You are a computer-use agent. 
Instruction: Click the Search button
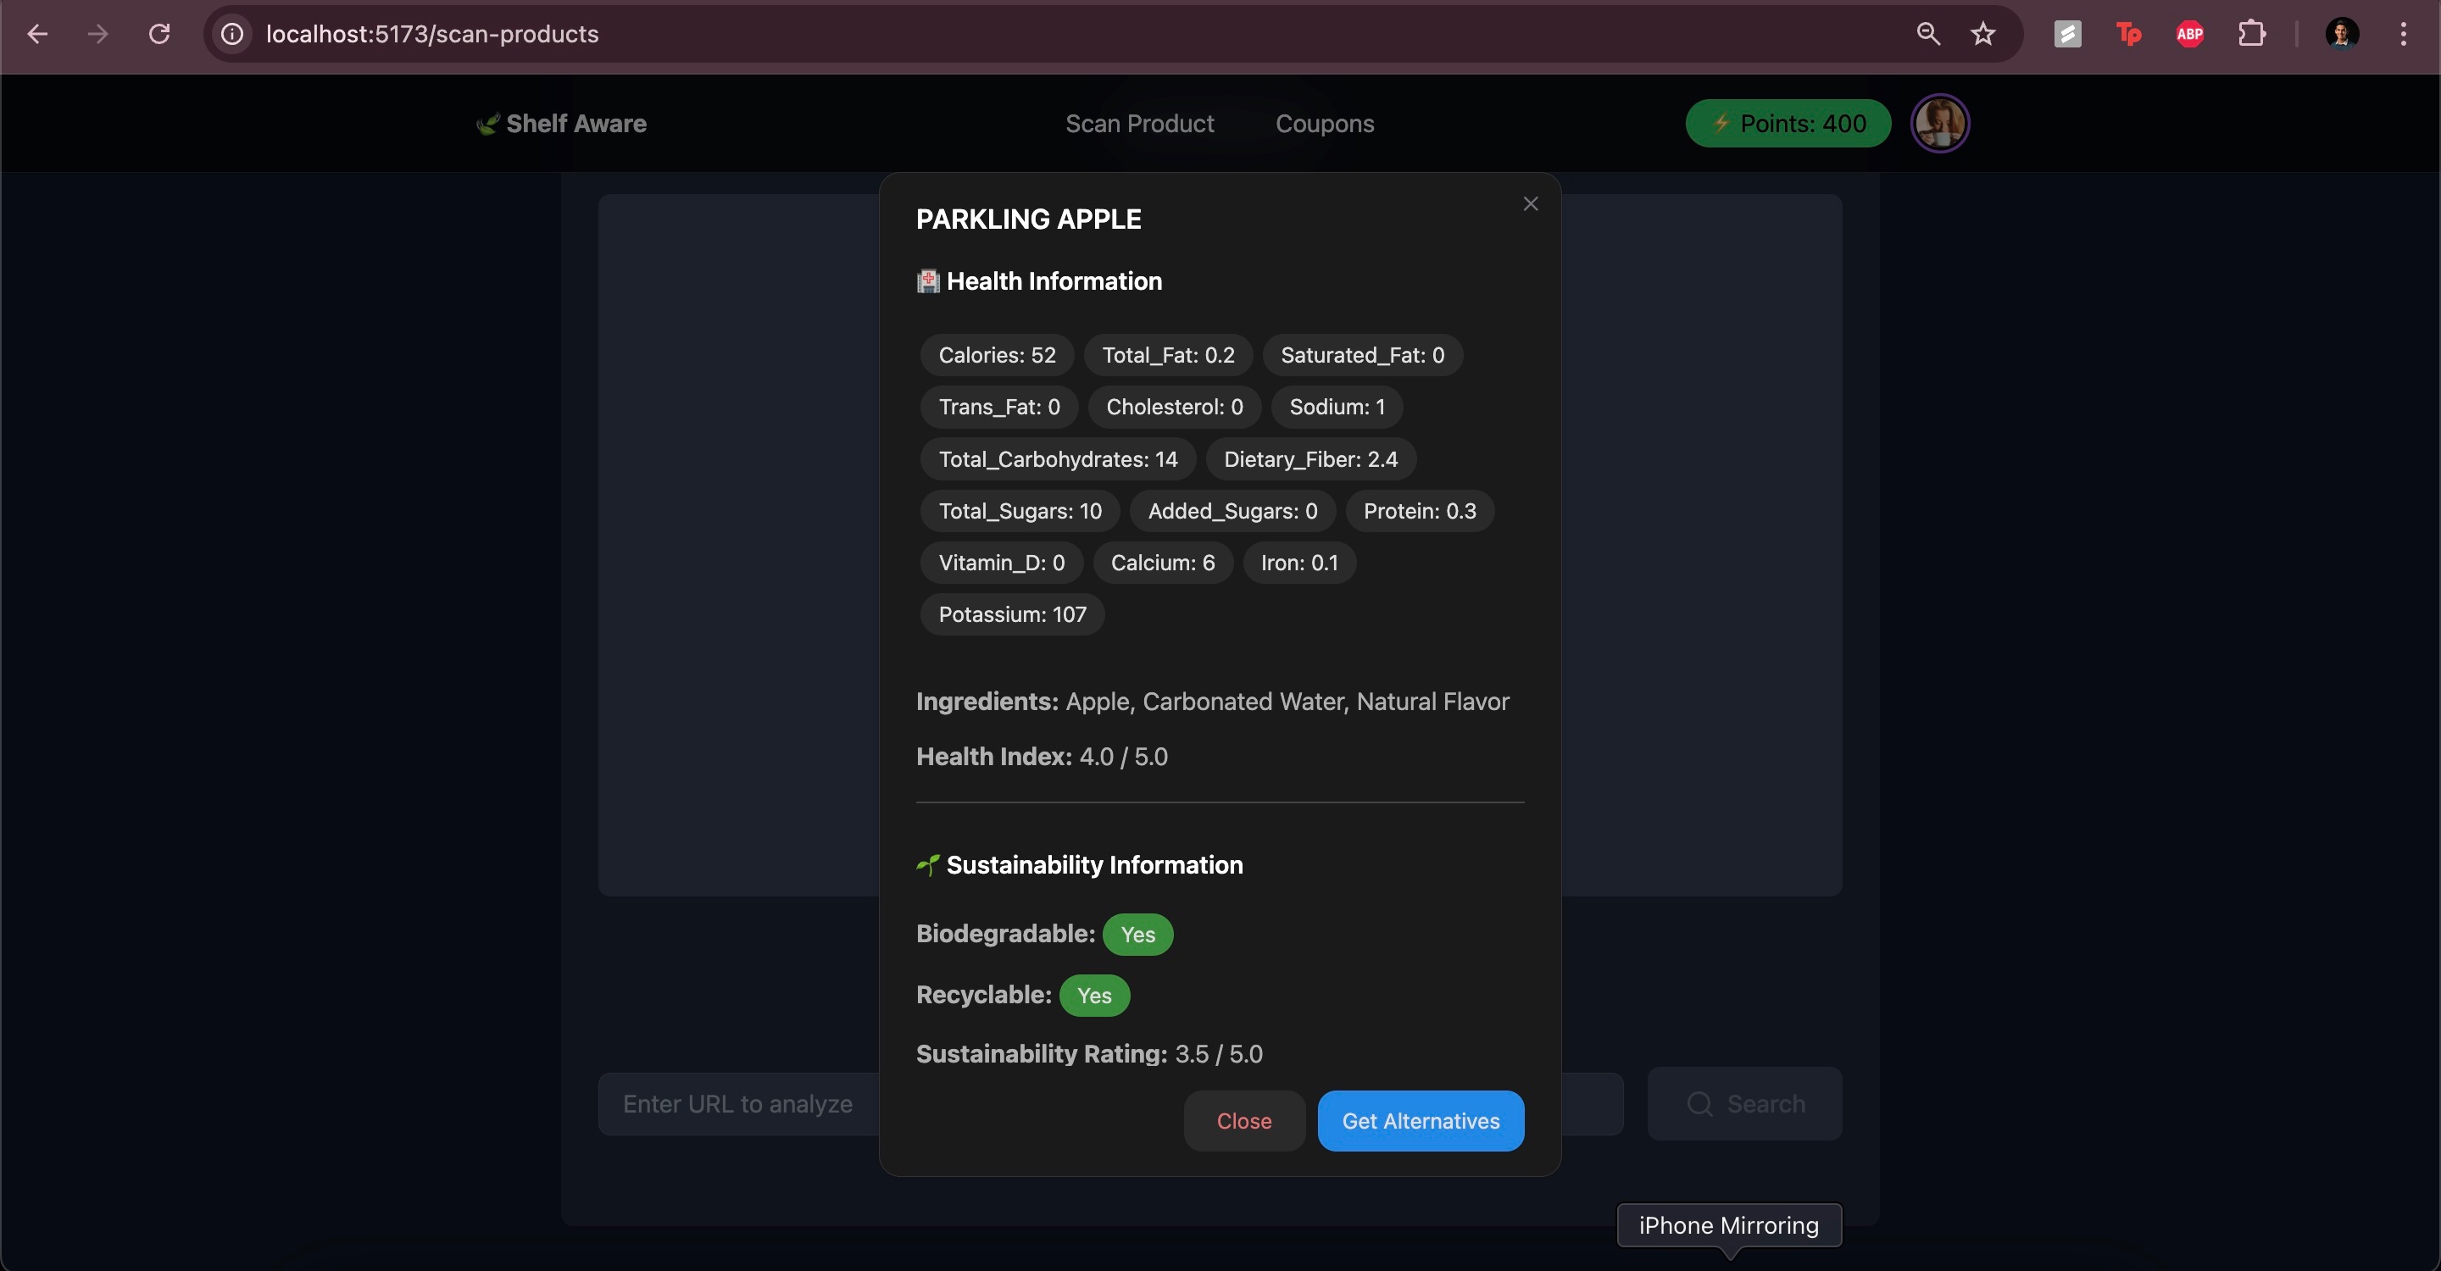[x=1744, y=1103]
